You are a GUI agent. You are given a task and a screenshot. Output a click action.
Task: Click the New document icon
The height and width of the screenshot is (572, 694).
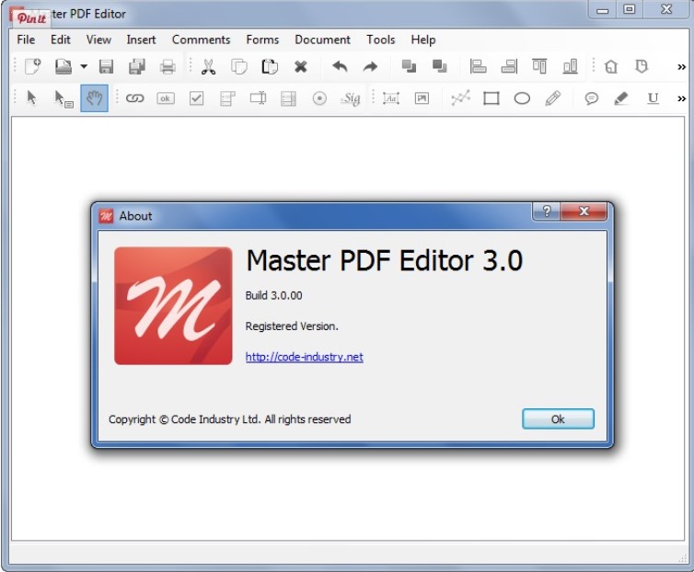33,67
